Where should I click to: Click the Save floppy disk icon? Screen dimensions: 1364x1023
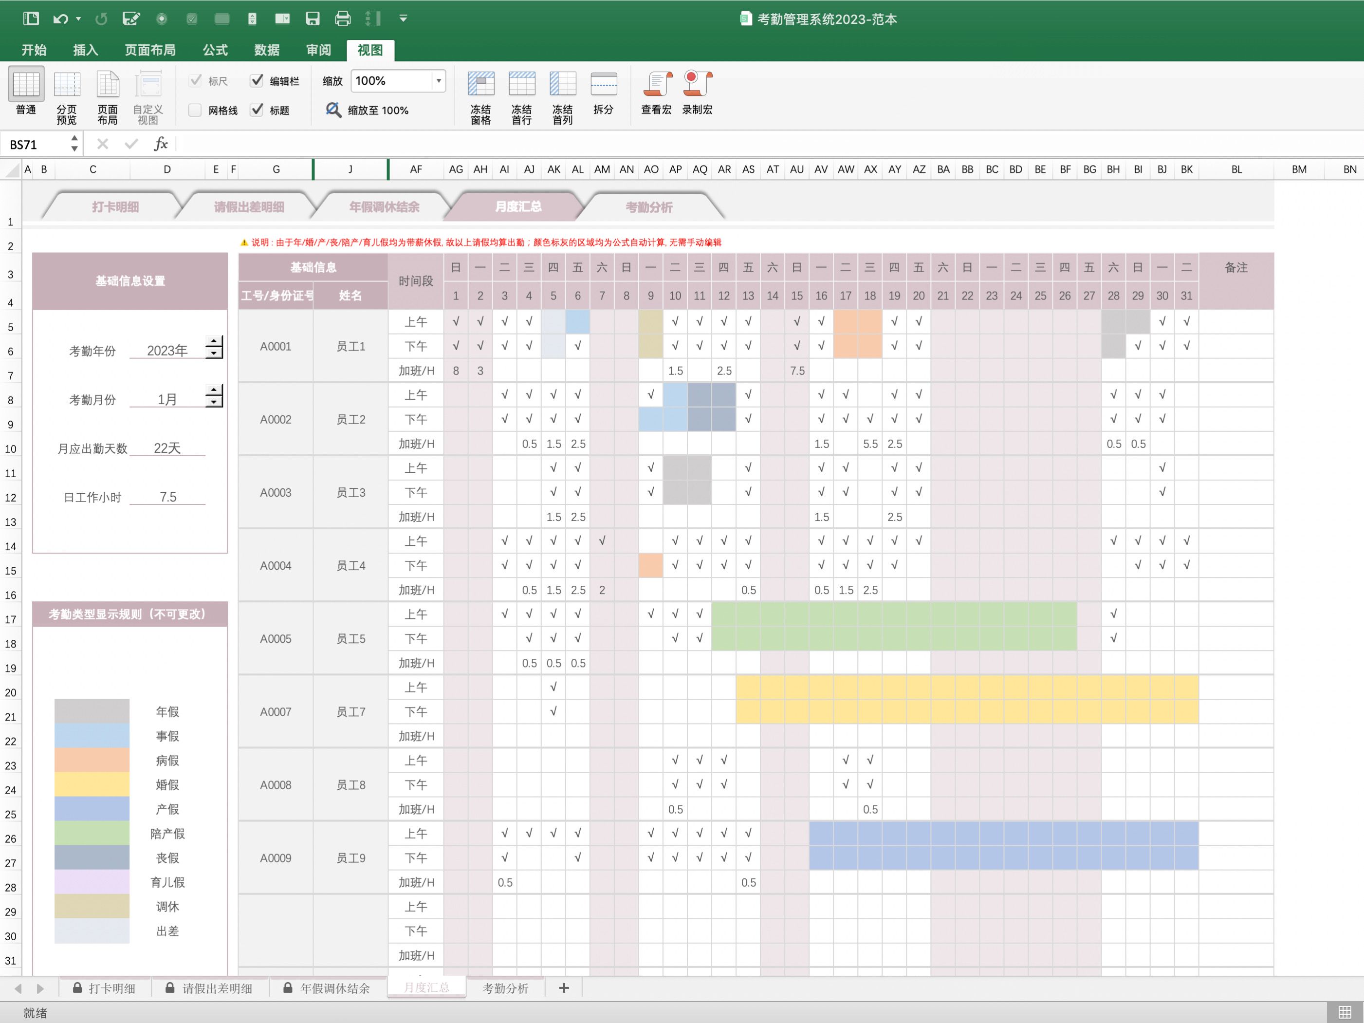point(313,19)
